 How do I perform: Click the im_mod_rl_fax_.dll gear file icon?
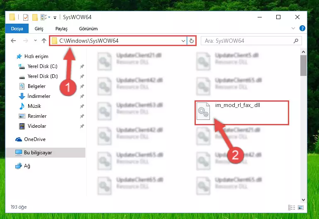coord(203,111)
